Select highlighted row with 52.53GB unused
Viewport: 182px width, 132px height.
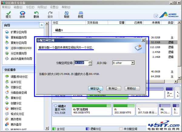click(x=162, y=42)
